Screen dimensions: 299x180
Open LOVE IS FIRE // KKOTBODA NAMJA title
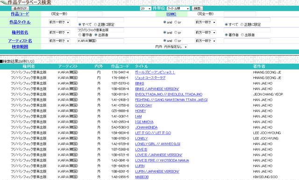click(x=162, y=160)
